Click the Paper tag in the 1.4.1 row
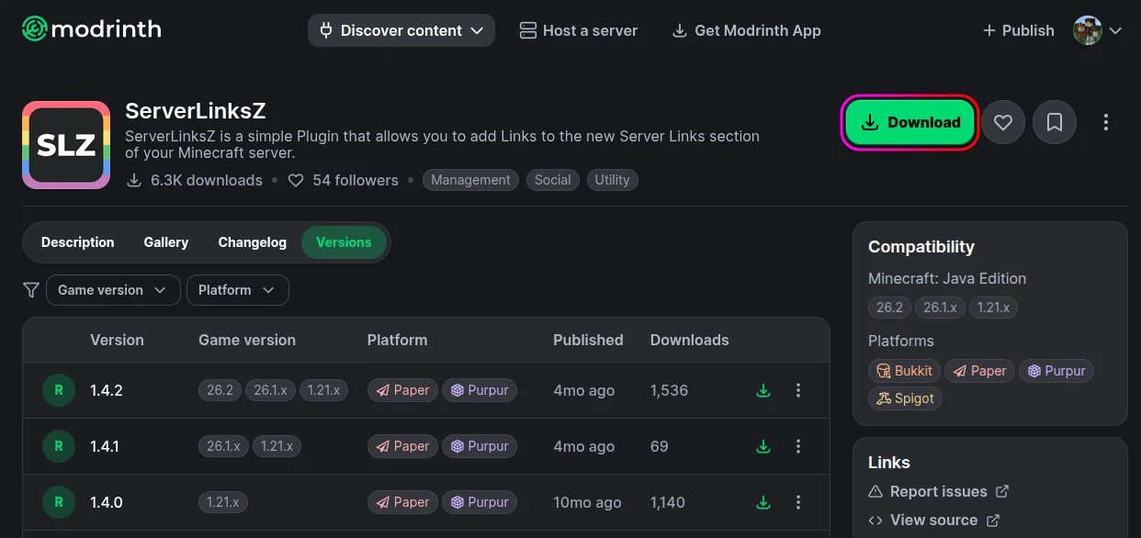 402,446
